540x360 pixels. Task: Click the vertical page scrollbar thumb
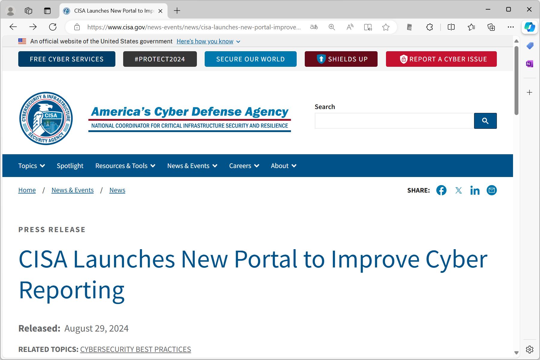pos(516,80)
